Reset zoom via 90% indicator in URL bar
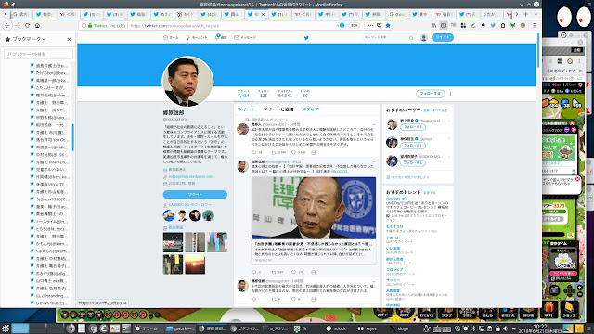The height and width of the screenshot is (334, 594). click(355, 25)
